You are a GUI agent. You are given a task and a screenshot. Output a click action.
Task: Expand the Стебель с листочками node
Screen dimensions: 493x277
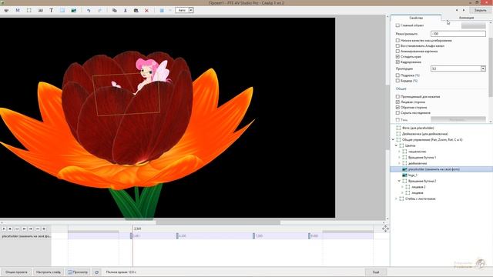click(396, 199)
